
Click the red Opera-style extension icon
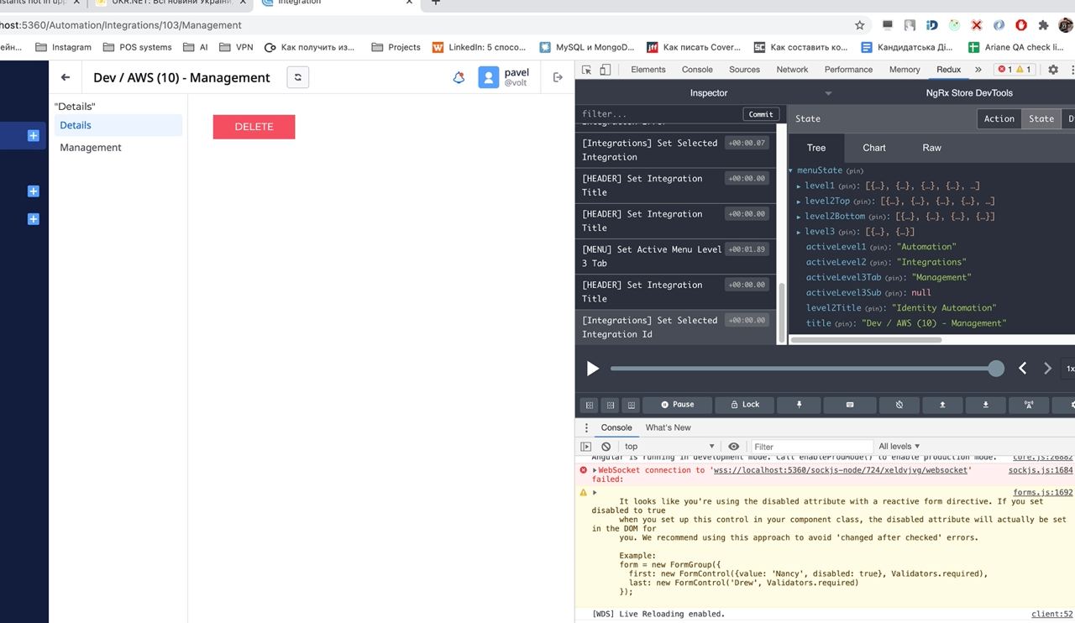(1021, 25)
